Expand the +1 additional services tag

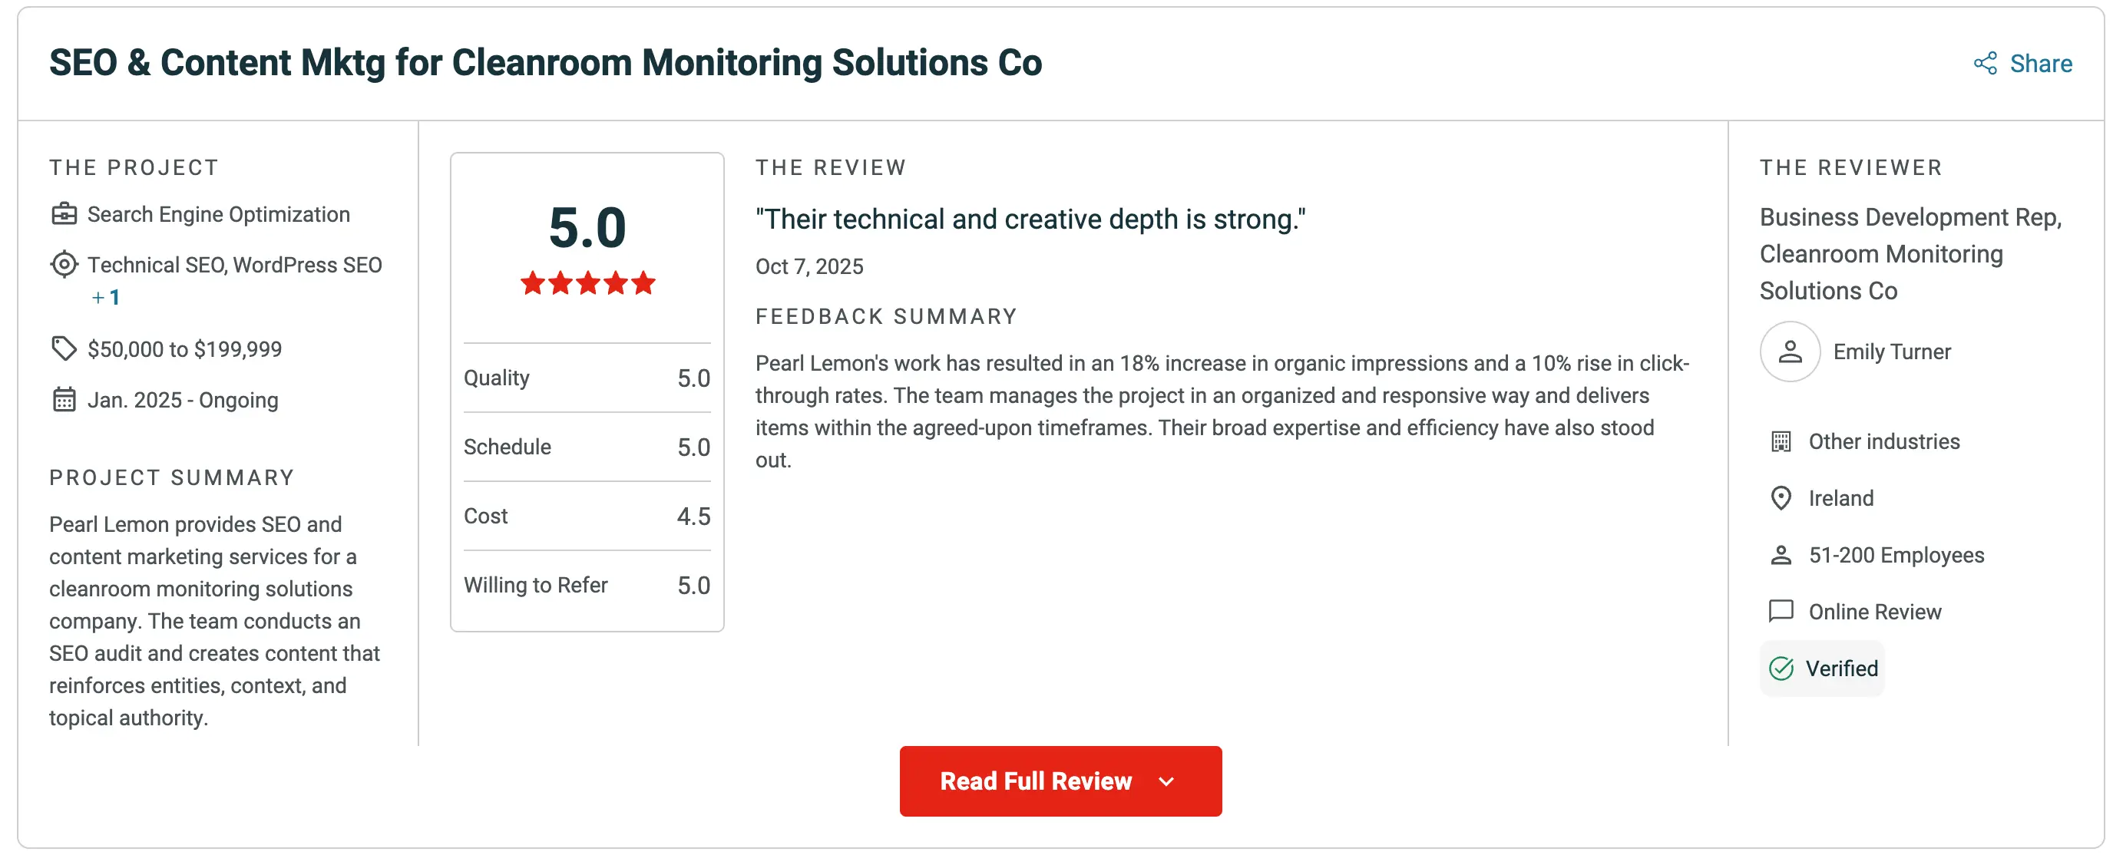click(x=106, y=298)
